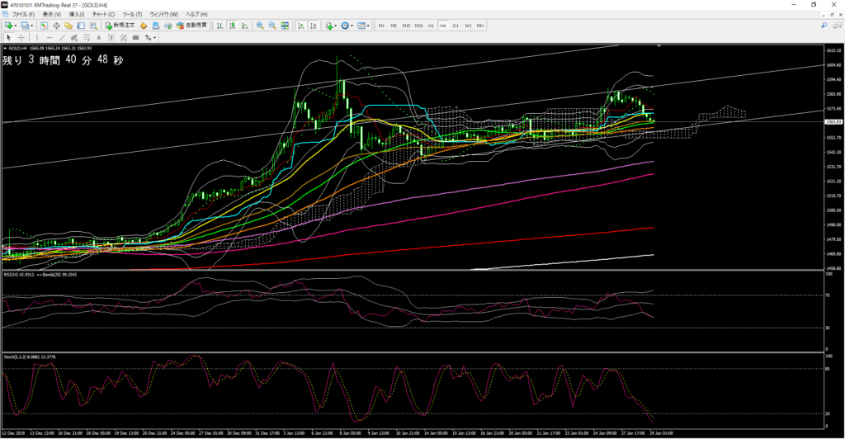
Task: Select the crosshair tool
Action: tap(21, 37)
